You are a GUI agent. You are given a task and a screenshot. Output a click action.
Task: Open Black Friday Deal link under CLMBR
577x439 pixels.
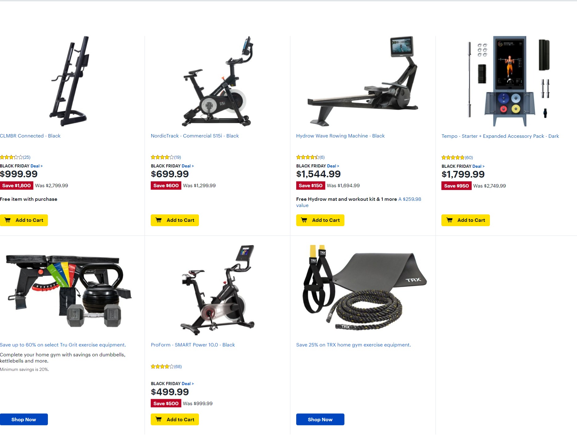(36, 166)
